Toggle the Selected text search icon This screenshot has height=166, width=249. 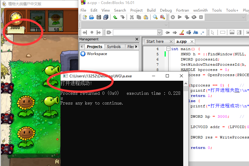(x=189, y=32)
